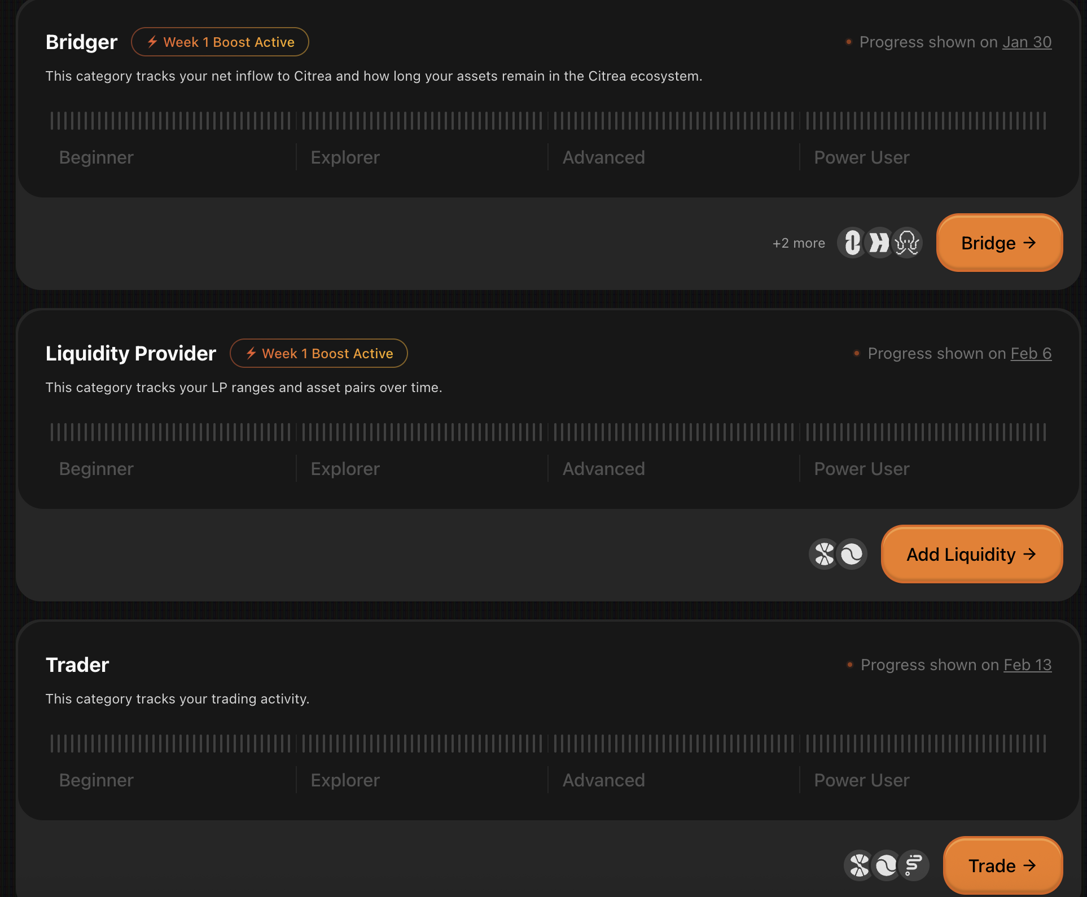Click the pinwheel icon beside Add Liquidity
This screenshot has width=1087, height=897.
(x=824, y=554)
